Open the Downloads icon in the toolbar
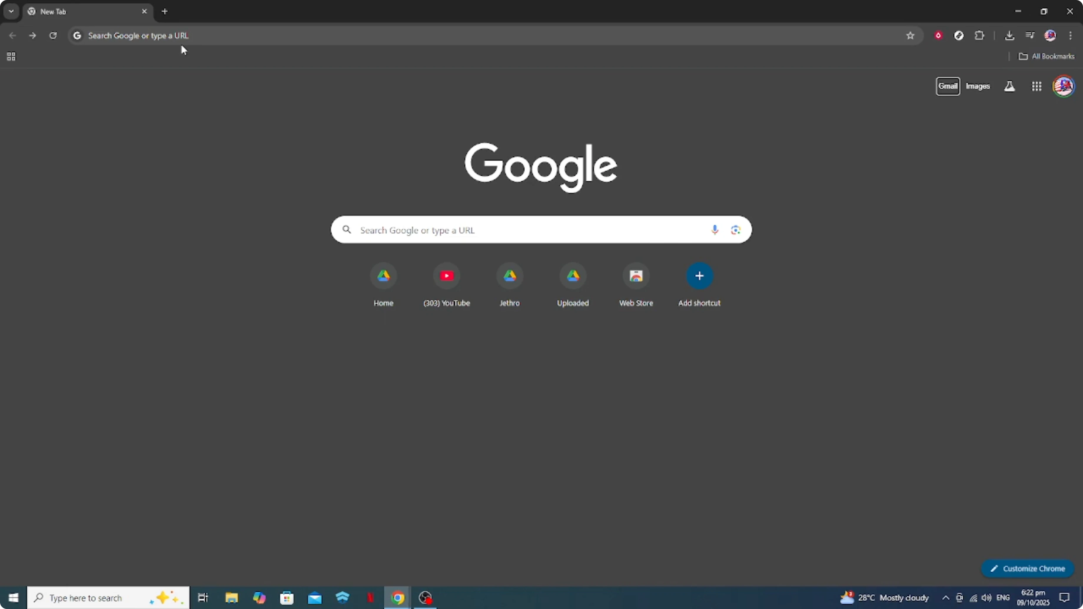 [x=1010, y=35]
